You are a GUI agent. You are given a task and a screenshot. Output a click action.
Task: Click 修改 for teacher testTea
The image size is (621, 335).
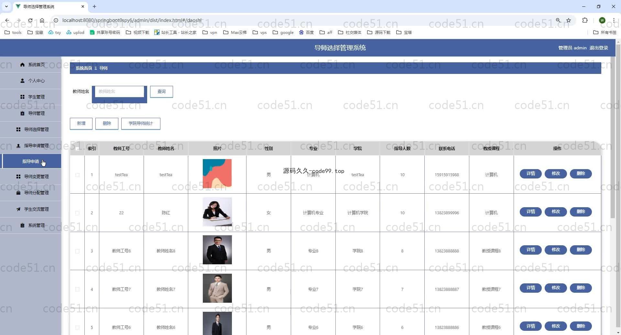(556, 174)
